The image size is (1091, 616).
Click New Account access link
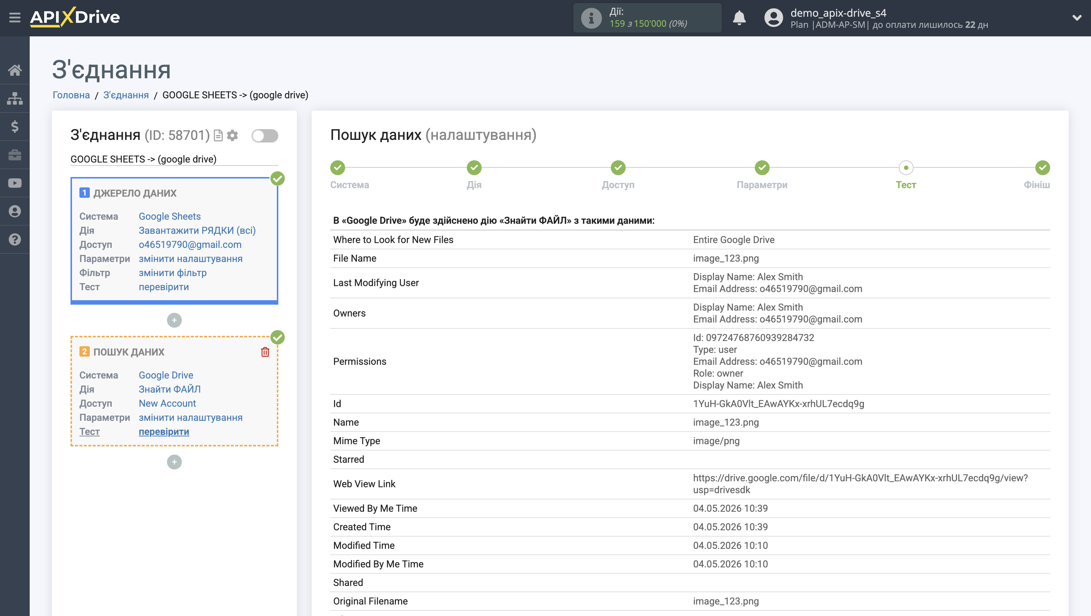[167, 403]
